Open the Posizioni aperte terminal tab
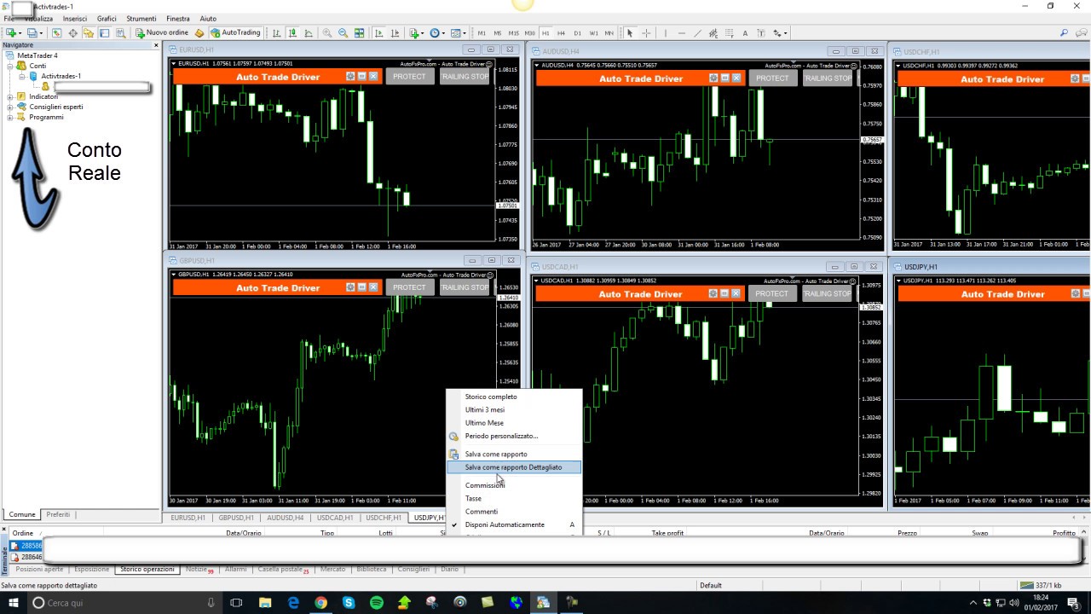Image resolution: width=1091 pixels, height=614 pixels. point(39,569)
